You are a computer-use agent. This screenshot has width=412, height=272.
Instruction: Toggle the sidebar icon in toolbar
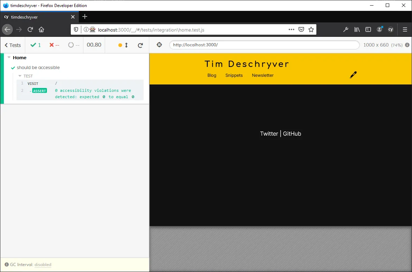(368, 29)
